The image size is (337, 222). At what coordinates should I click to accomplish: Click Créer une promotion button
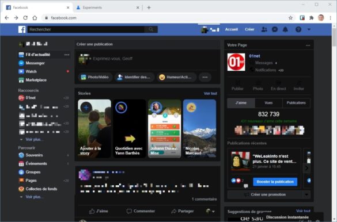coord(265,194)
